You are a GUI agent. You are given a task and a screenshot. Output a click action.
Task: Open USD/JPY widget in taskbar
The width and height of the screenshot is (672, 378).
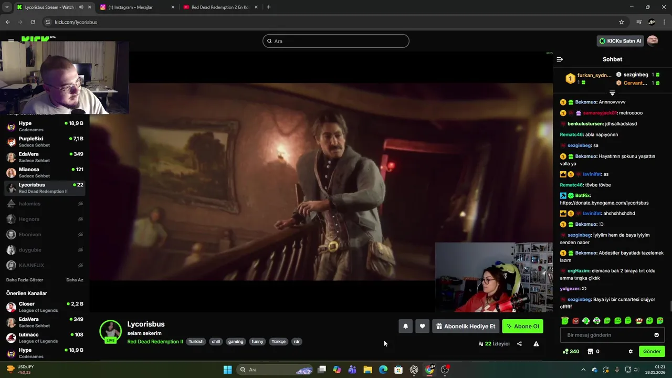[20, 370]
